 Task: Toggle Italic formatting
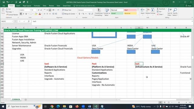tap(24, 14)
